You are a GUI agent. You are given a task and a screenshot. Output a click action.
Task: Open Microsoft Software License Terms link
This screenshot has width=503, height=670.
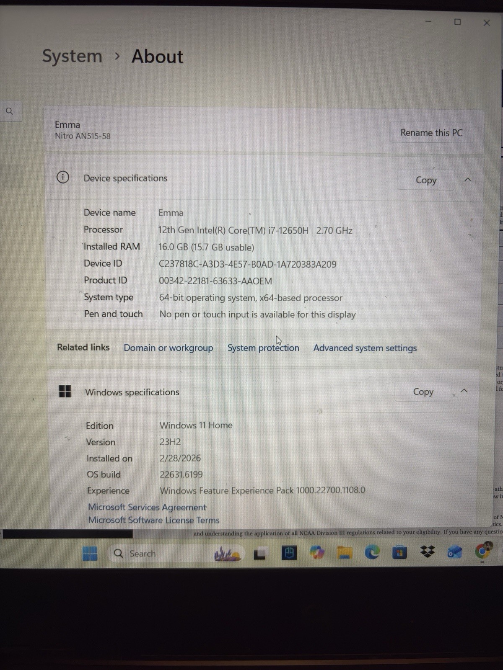(154, 520)
